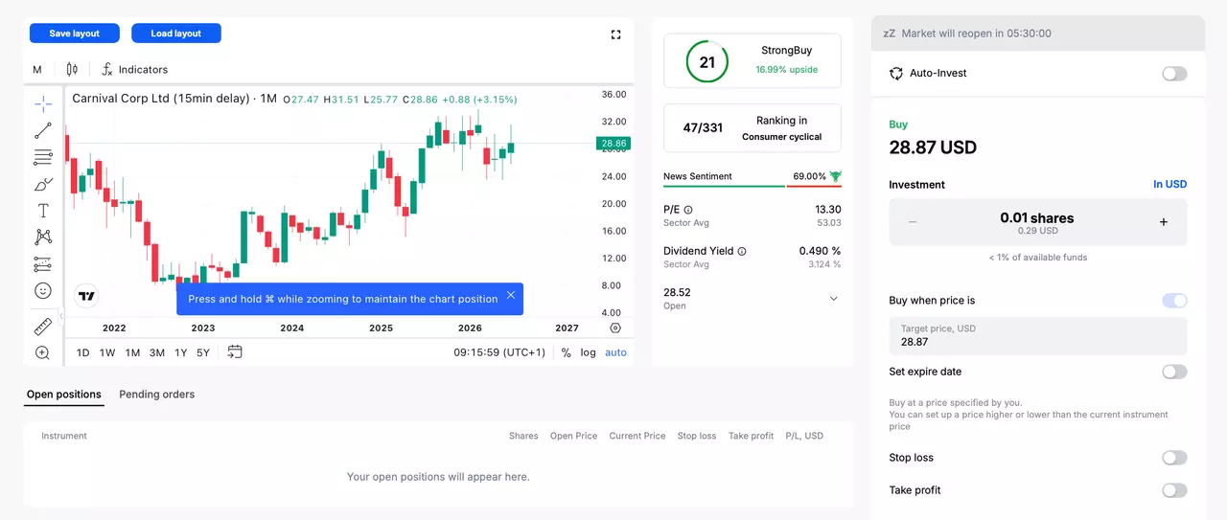Select the trend line drawing tool
The image size is (1227, 520).
[43, 130]
